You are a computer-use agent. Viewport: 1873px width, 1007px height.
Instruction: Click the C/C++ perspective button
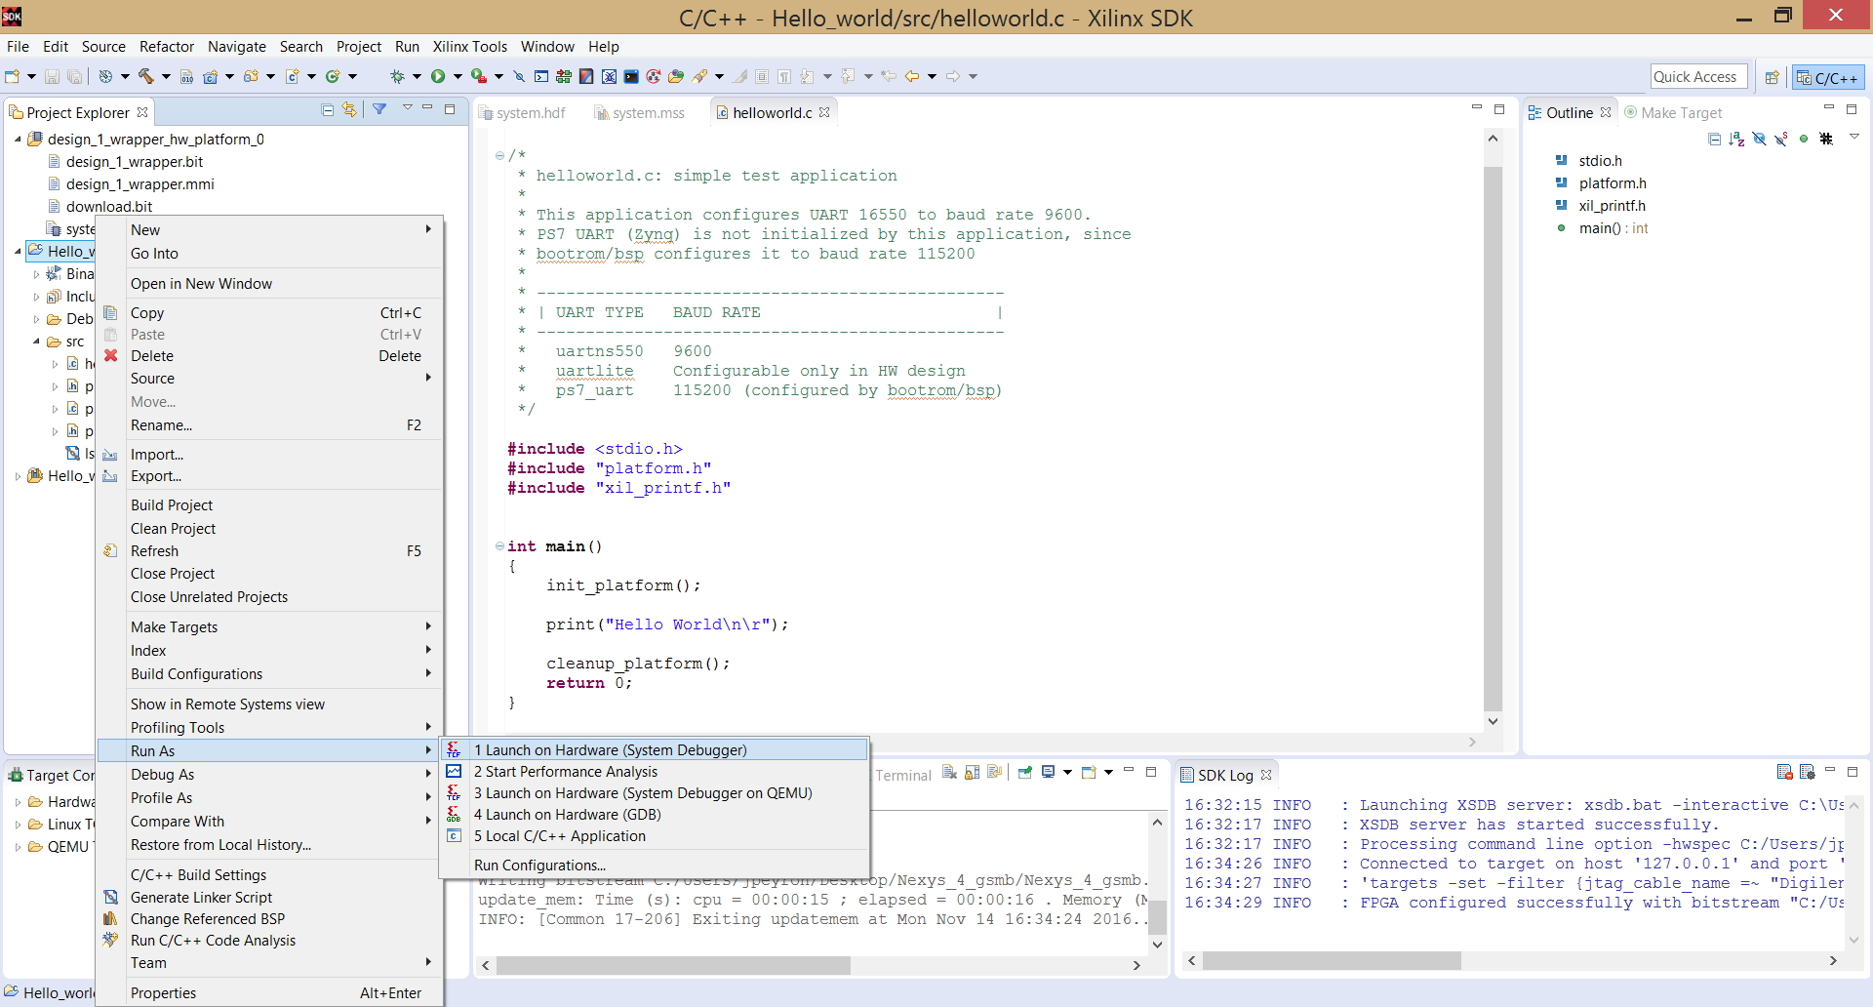[x=1828, y=77]
